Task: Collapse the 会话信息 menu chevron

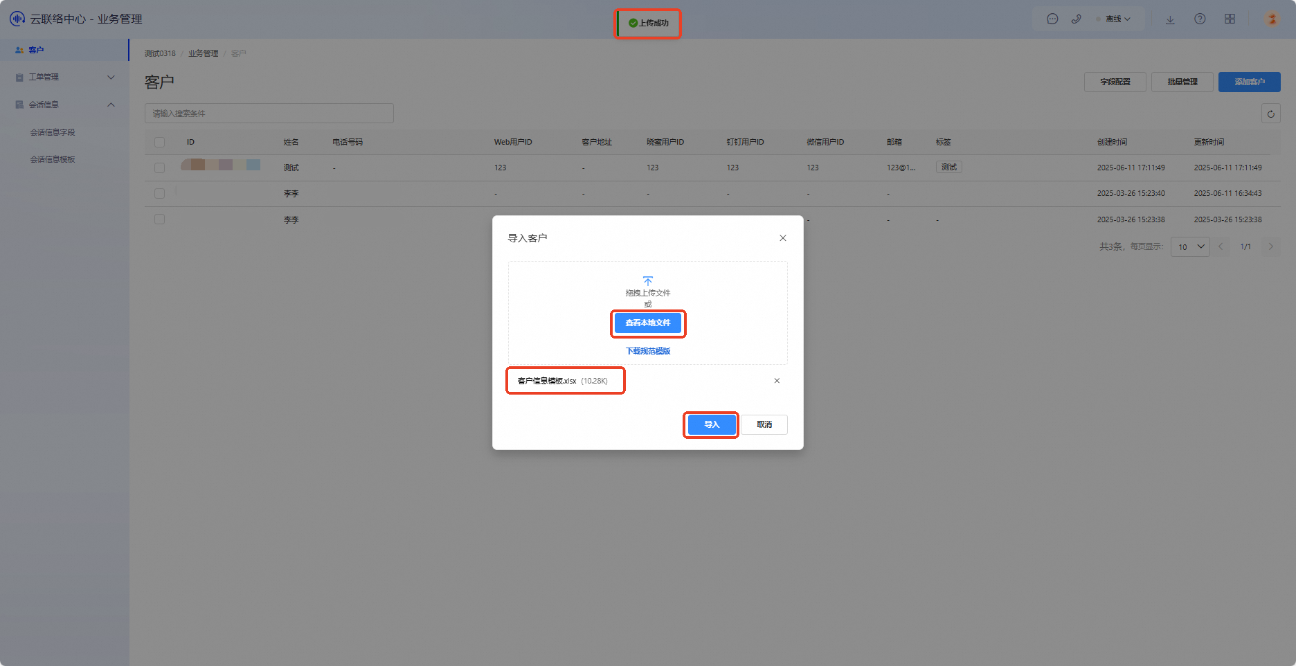Action: (x=111, y=105)
